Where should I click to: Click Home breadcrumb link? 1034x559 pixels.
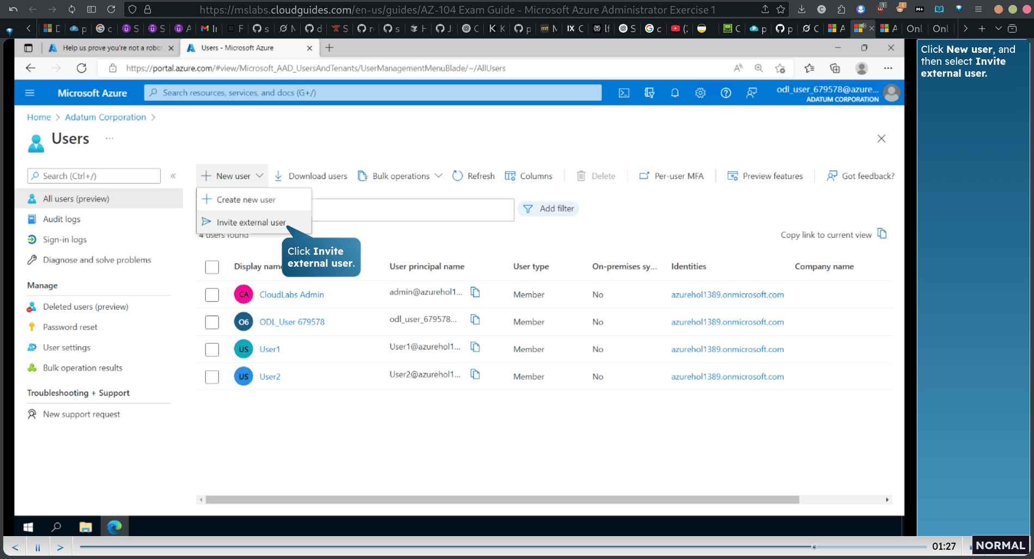(x=39, y=117)
